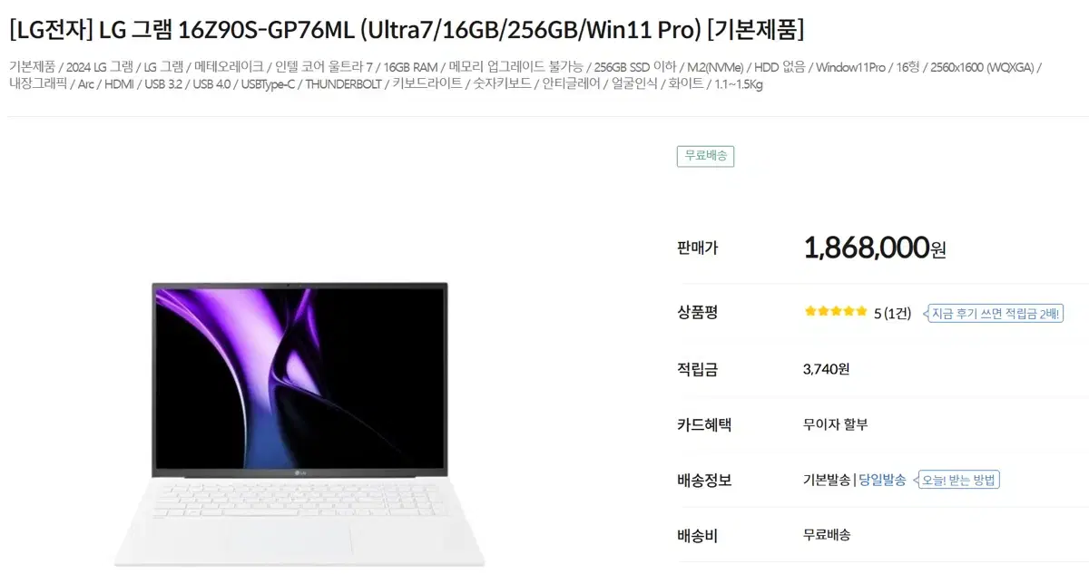Select the USB 4.0 spec tag
This screenshot has width=1089, height=574.
pyautogui.click(x=210, y=84)
